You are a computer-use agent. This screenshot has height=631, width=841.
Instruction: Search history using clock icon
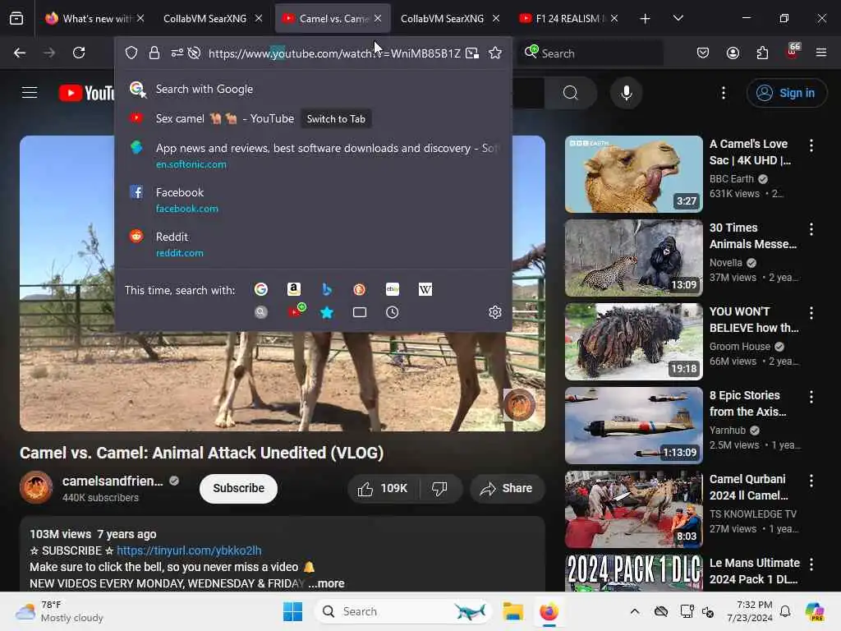tap(392, 312)
